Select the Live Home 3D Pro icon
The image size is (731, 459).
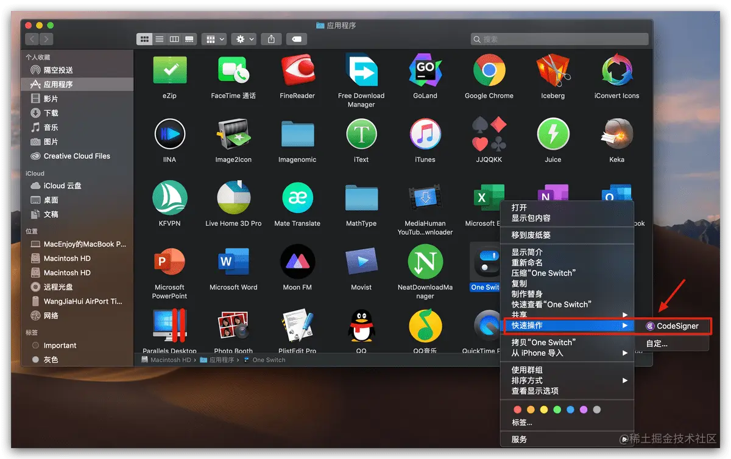(x=233, y=198)
